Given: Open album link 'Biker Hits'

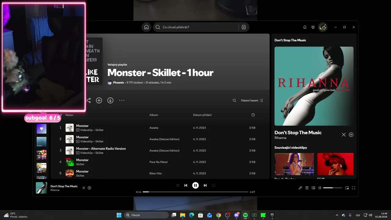Looking at the screenshot, I should pyautogui.click(x=155, y=174).
